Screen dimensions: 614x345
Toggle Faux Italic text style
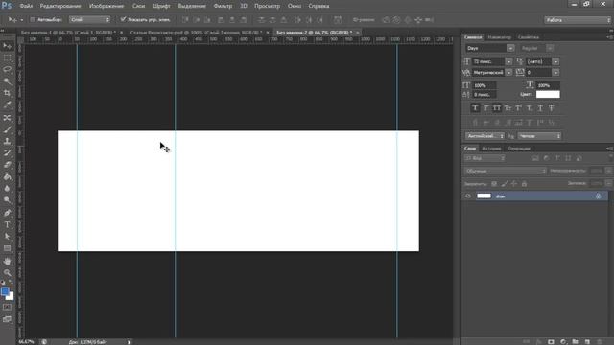click(486, 108)
